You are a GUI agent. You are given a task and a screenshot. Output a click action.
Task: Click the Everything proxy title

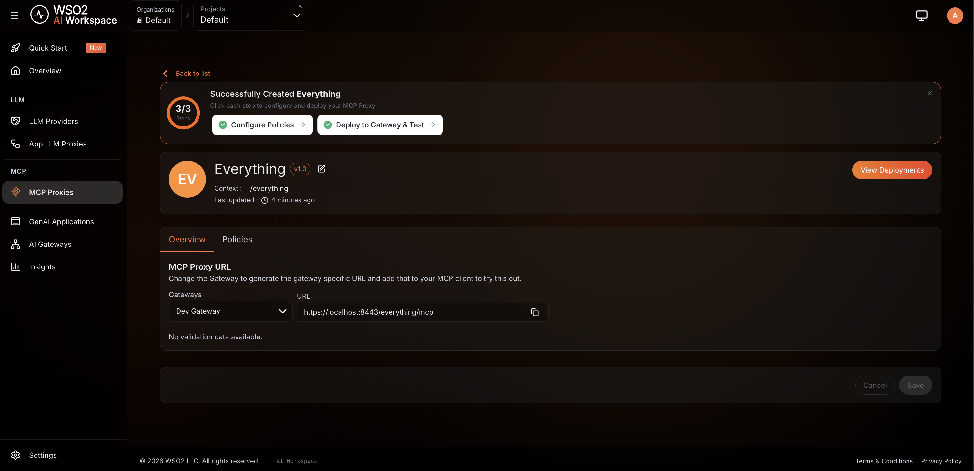[249, 169]
